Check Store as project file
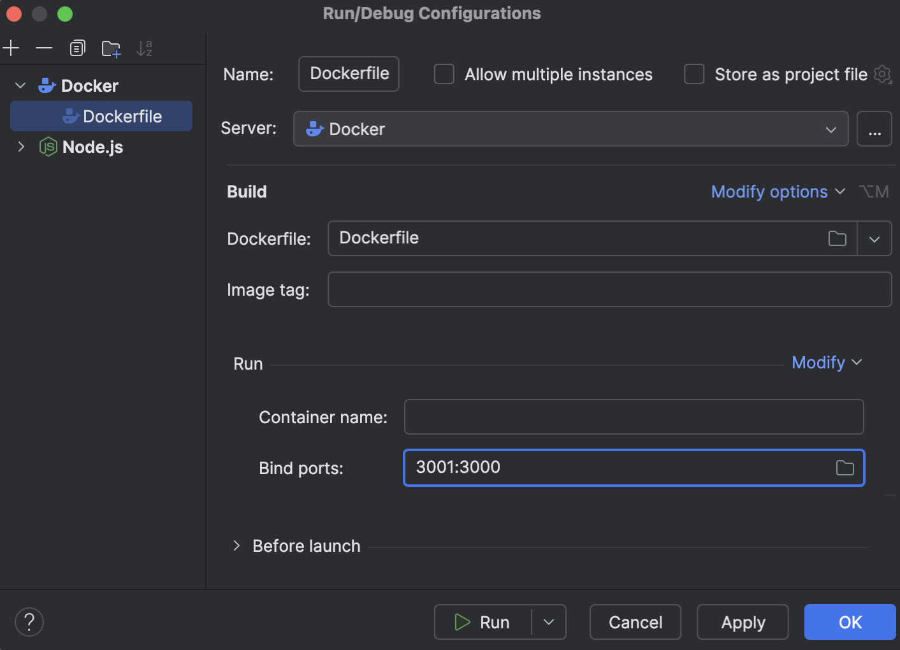 693,74
